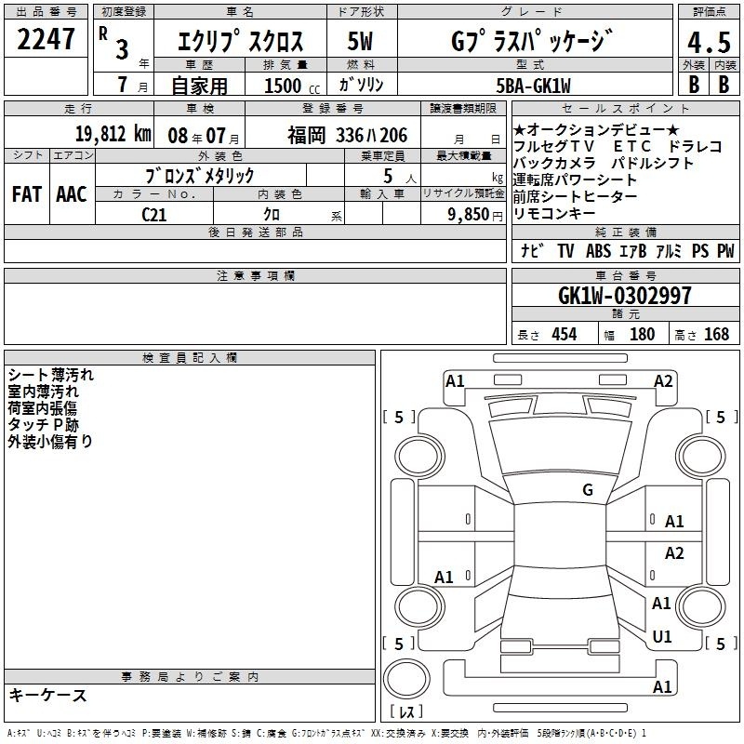Click the color number C21
Viewport: 744px width, 744px height.
click(154, 213)
